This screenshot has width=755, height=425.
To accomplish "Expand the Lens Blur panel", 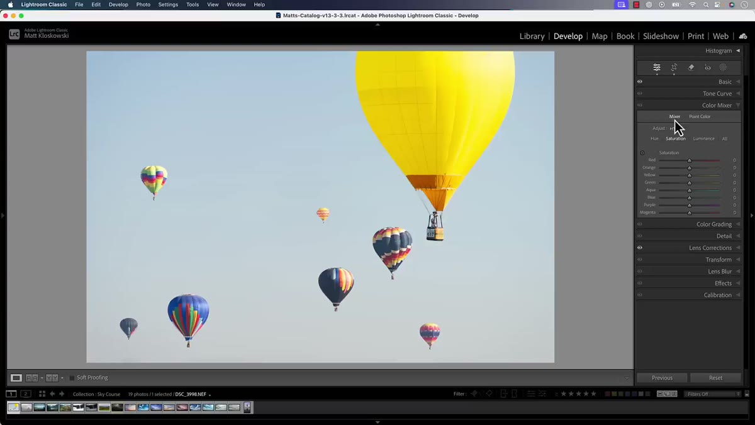I will click(738, 272).
